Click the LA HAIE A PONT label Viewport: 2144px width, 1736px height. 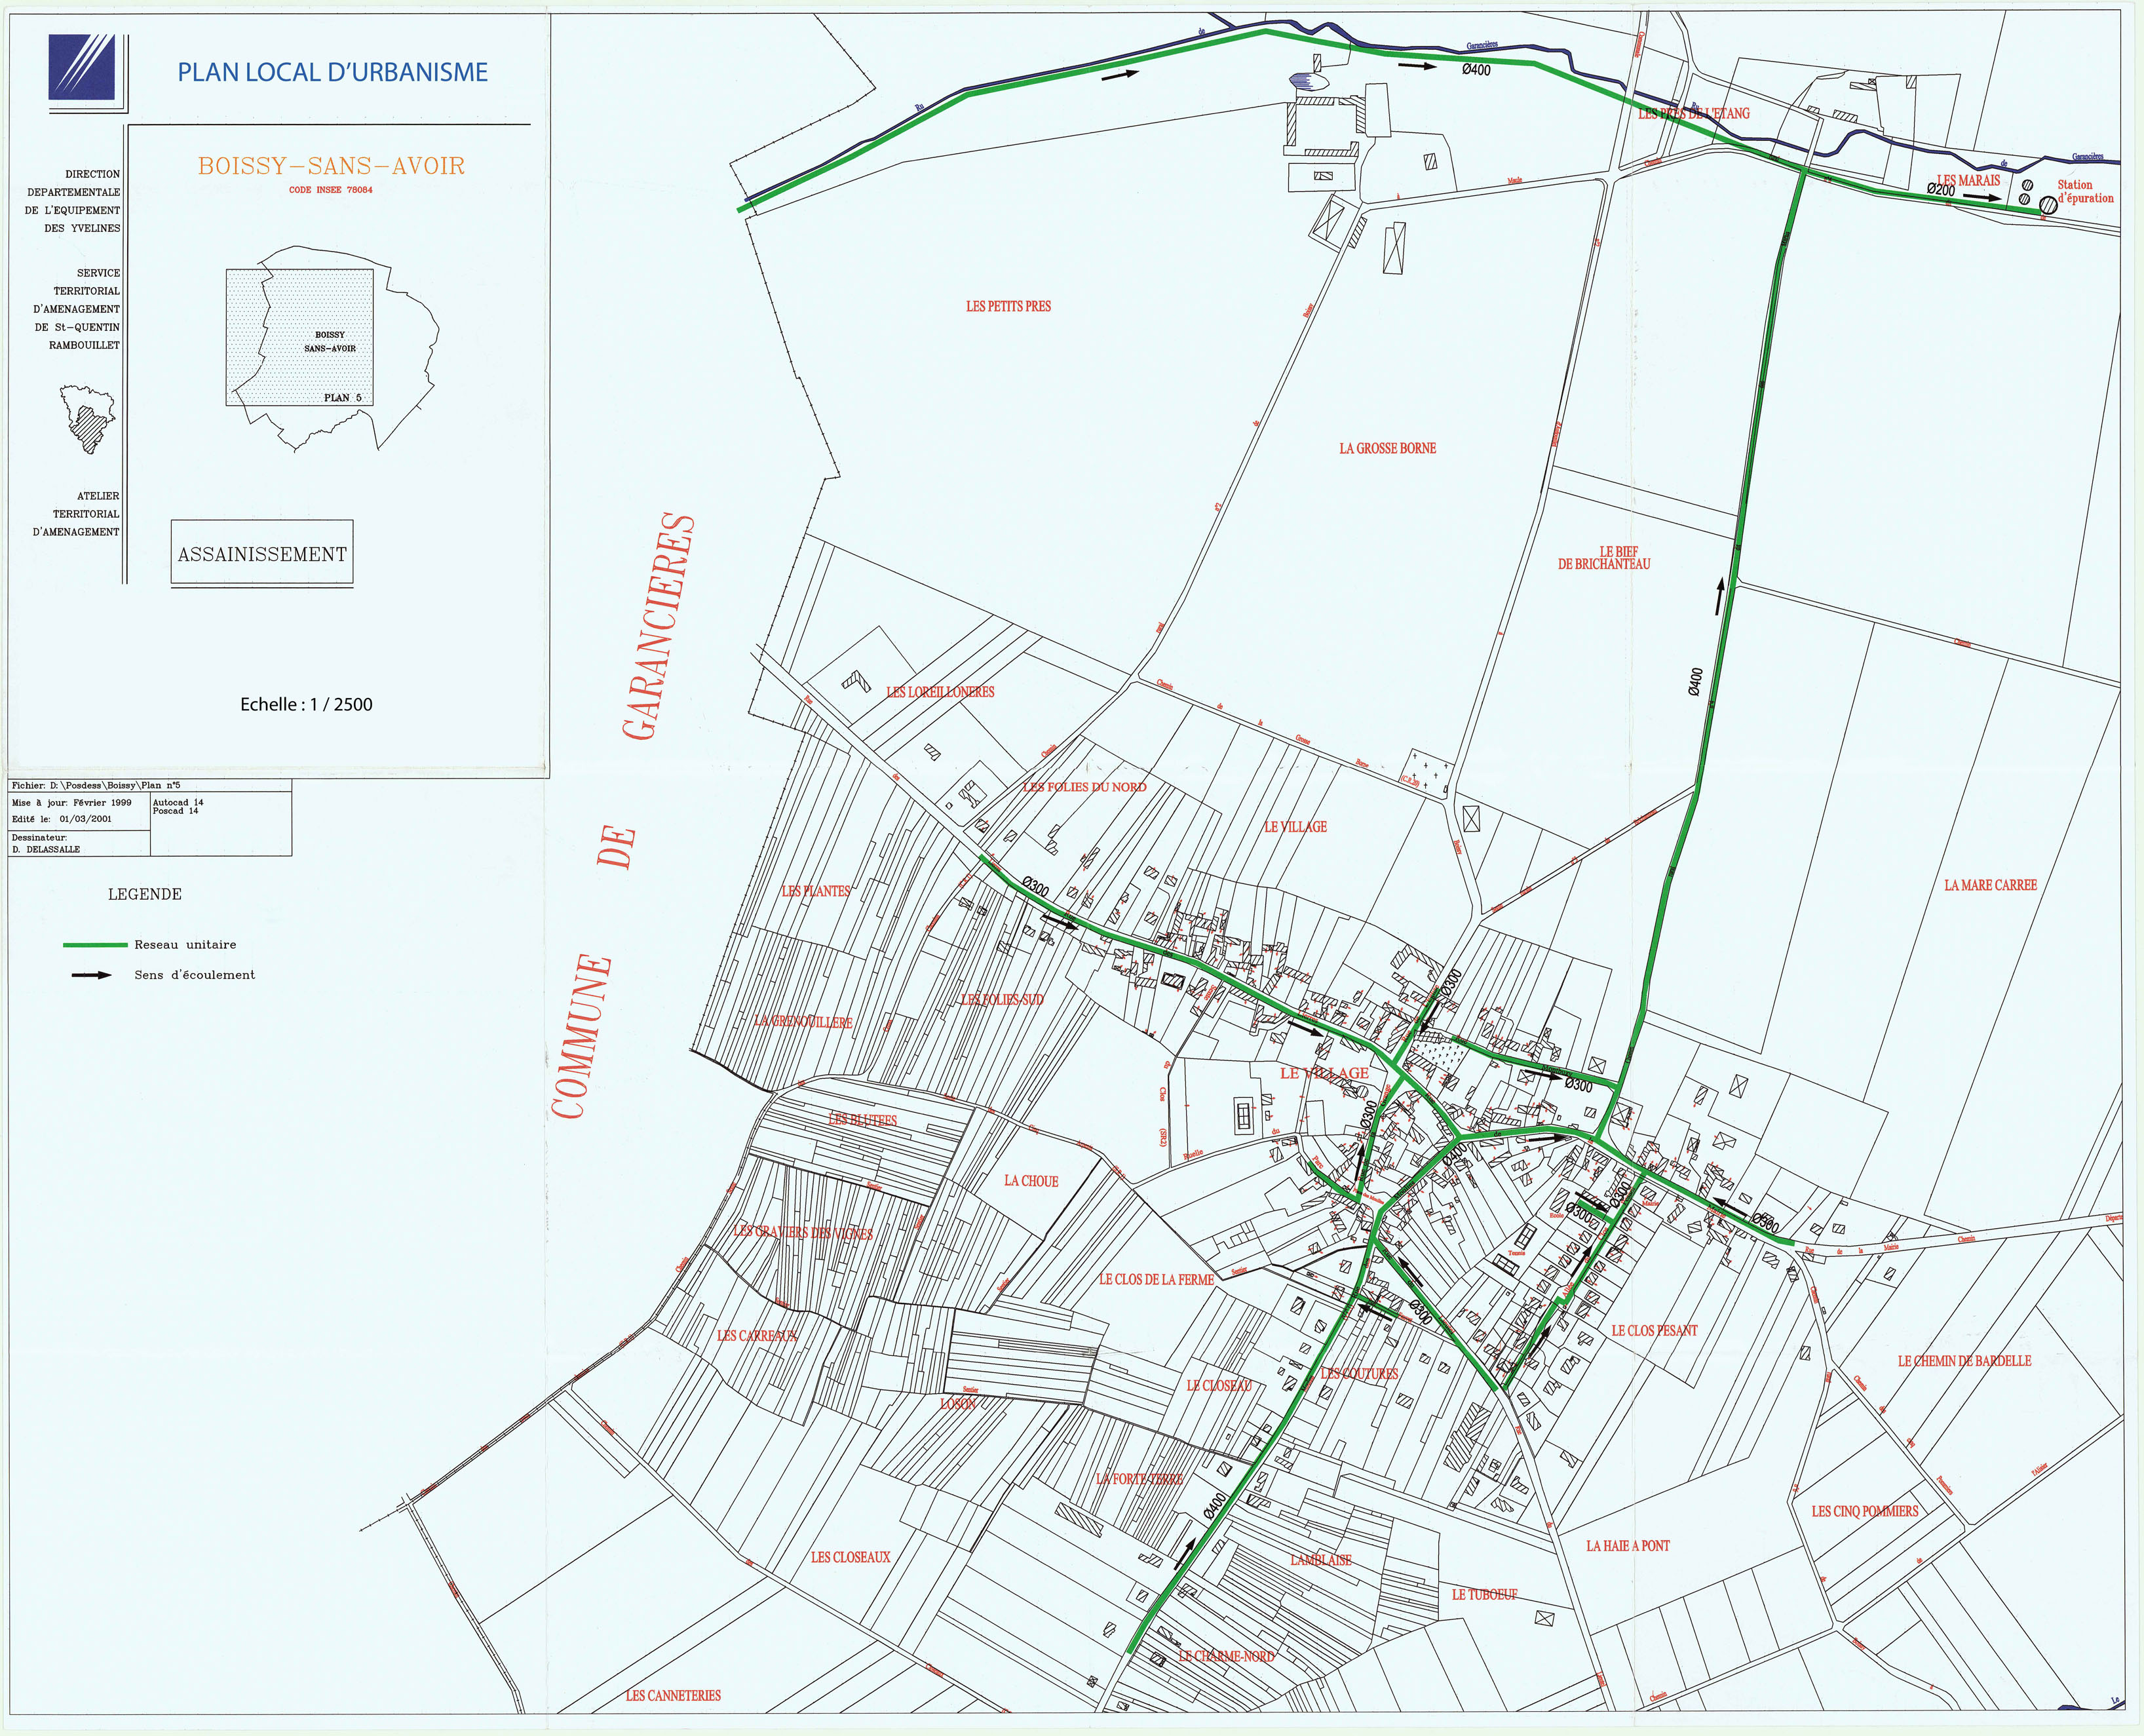click(1627, 1545)
